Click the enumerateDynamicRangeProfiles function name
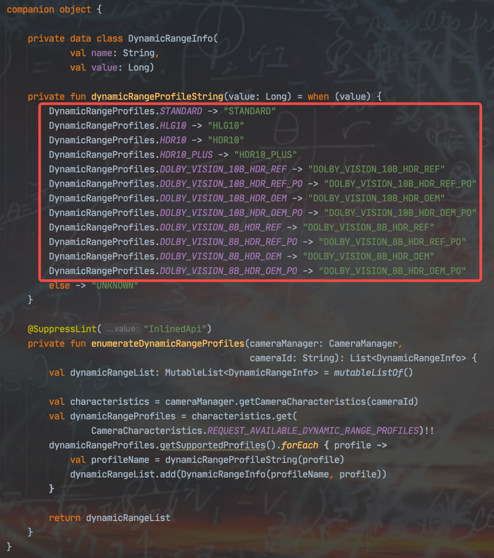The width and height of the screenshot is (494, 558). pyautogui.click(x=168, y=343)
